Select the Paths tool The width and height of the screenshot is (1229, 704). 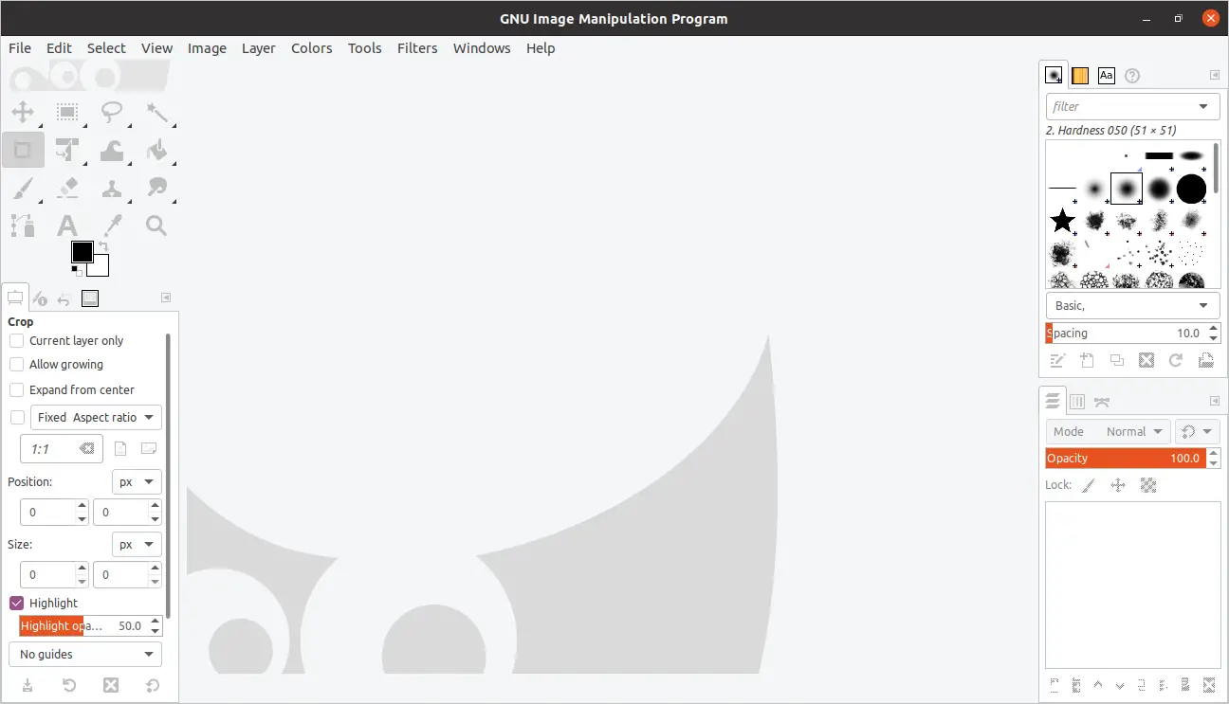[23, 226]
